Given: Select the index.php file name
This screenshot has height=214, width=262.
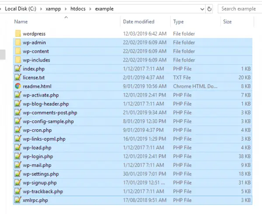Looking at the screenshot, I should pyautogui.click(x=34, y=69).
